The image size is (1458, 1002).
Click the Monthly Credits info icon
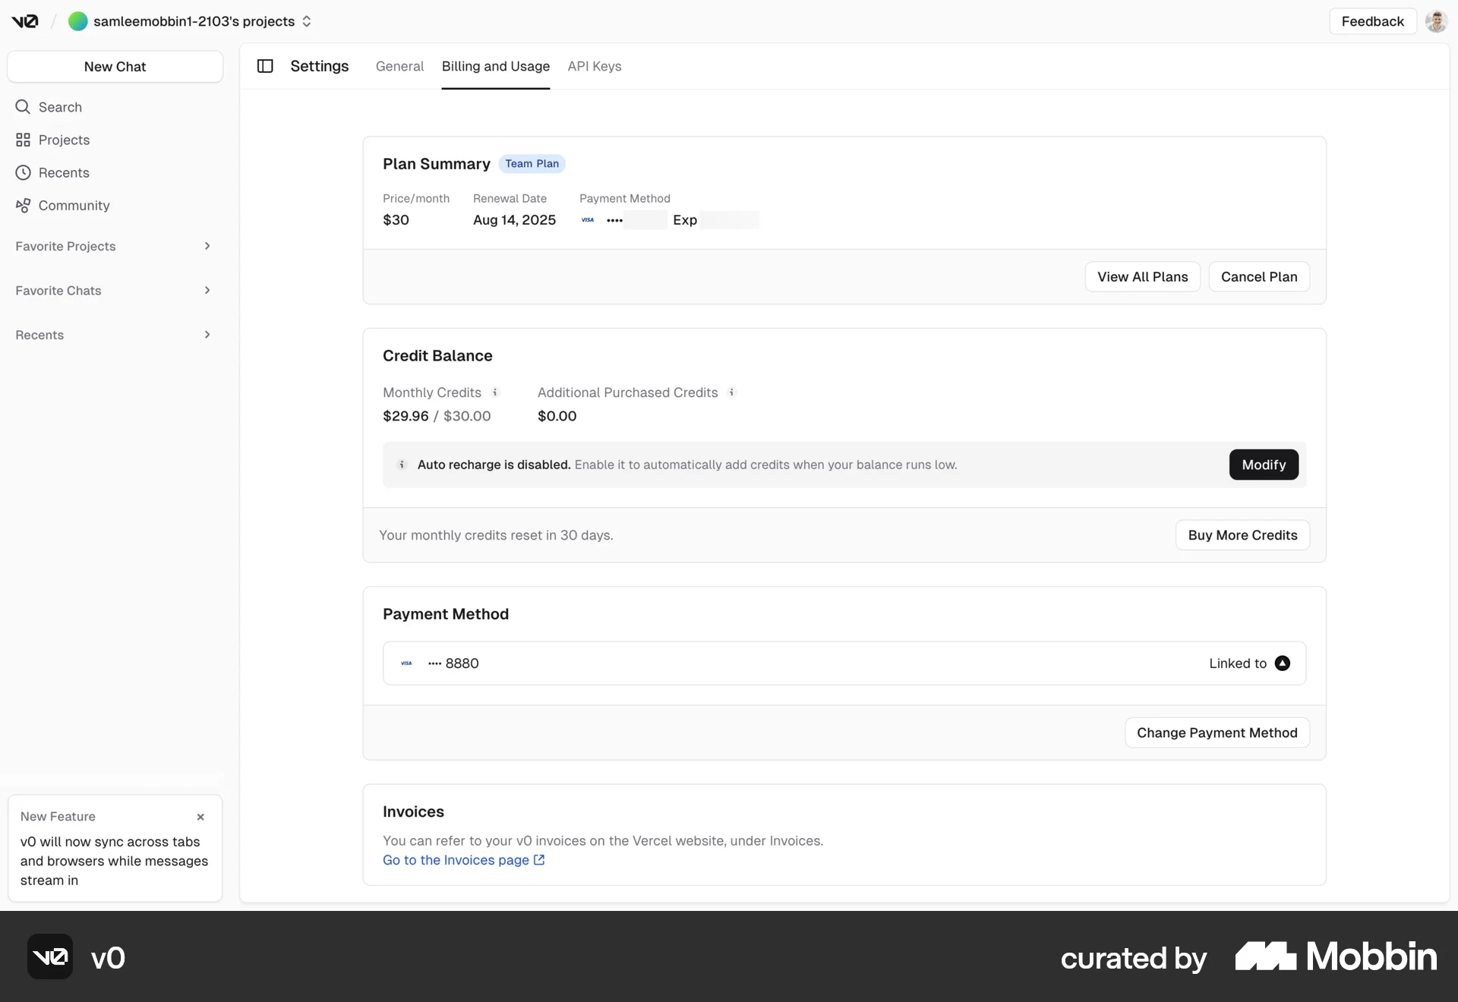tap(495, 392)
